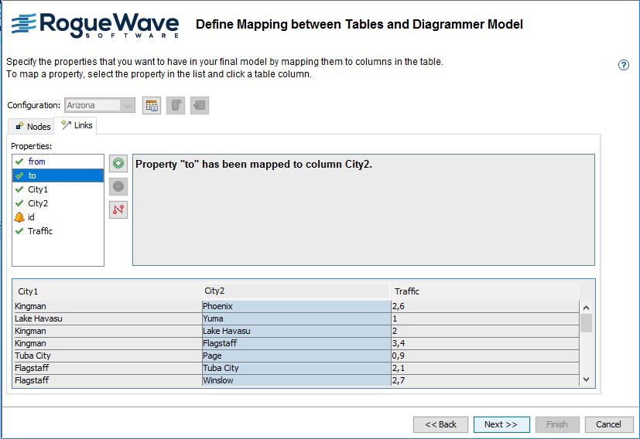This screenshot has height=439, width=640.
Task: Click the gray remove property button
Action: click(x=118, y=186)
